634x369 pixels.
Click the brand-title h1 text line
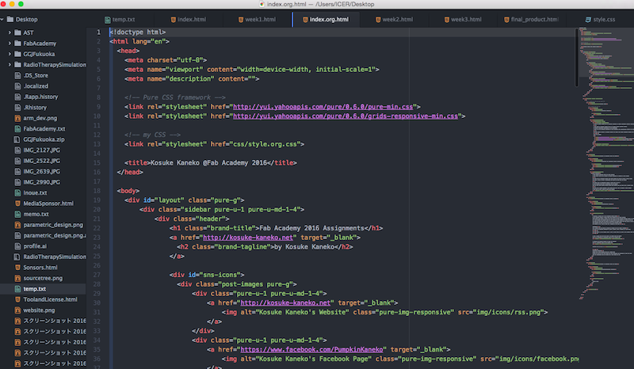click(276, 228)
